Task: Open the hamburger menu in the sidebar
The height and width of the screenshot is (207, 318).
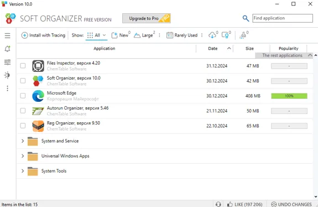Action: point(8,35)
